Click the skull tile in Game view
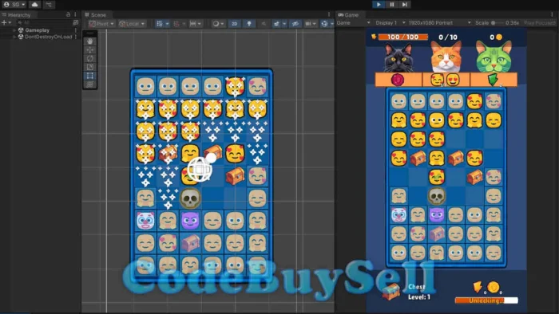Screen dimensions: 559x314 coord(437,196)
